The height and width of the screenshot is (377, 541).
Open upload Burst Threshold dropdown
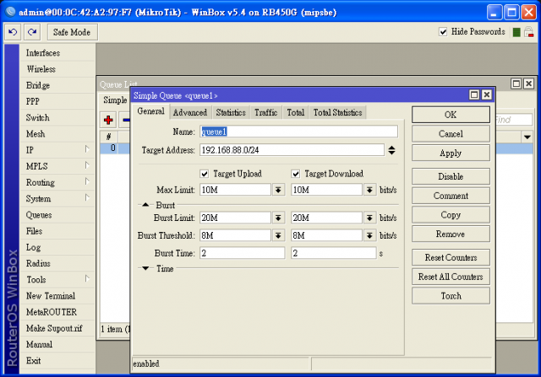tap(278, 235)
